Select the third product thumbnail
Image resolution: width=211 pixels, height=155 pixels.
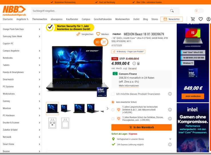point(79,108)
